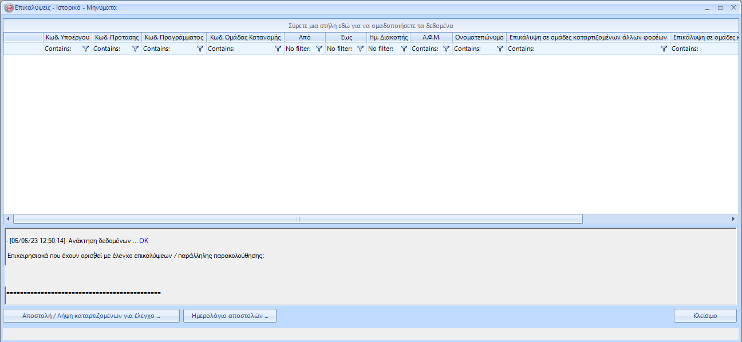Click the filter icon in Α.Φ.Μ. column
Screen dimensions: 742x342
point(446,49)
